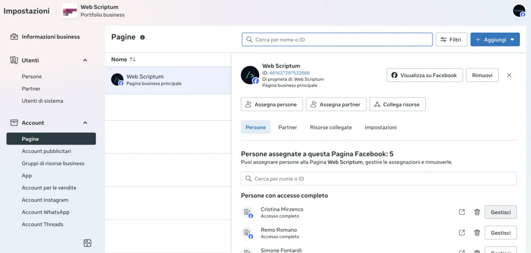The image size is (531, 253).
Task: Open Persone in the sidebar
Action: pyautogui.click(x=32, y=77)
